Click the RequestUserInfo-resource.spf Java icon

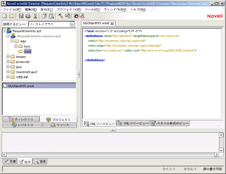click(13, 36)
